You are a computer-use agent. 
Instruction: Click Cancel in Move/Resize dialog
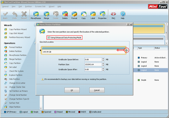[97, 90]
